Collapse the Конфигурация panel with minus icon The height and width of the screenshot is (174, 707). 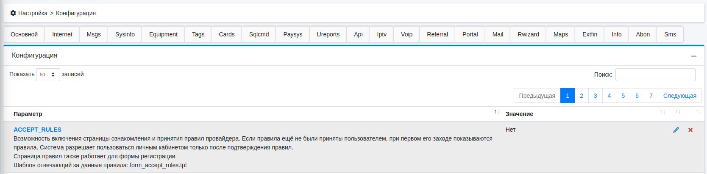(x=693, y=56)
